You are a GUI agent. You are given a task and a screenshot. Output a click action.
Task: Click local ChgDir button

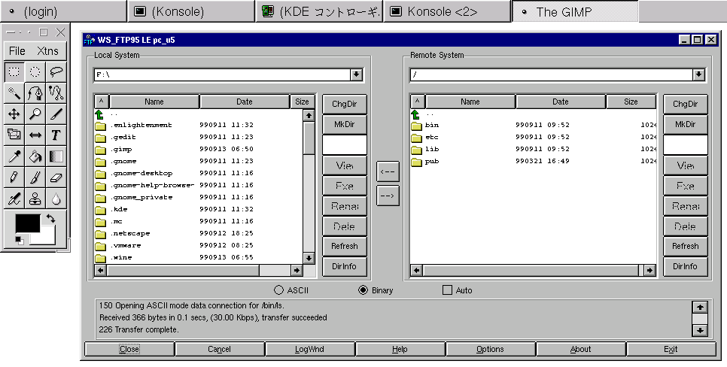(345, 104)
